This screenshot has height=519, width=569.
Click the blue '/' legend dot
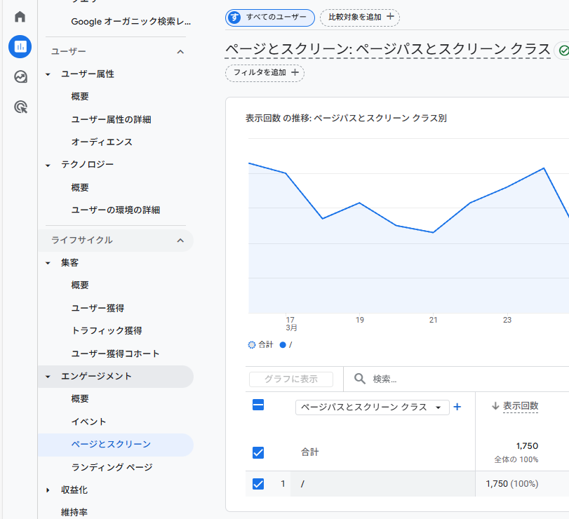(x=283, y=345)
